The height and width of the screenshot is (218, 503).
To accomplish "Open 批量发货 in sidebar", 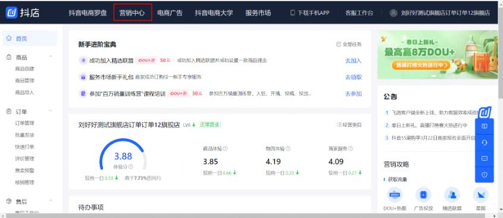I will pyautogui.click(x=24, y=135).
